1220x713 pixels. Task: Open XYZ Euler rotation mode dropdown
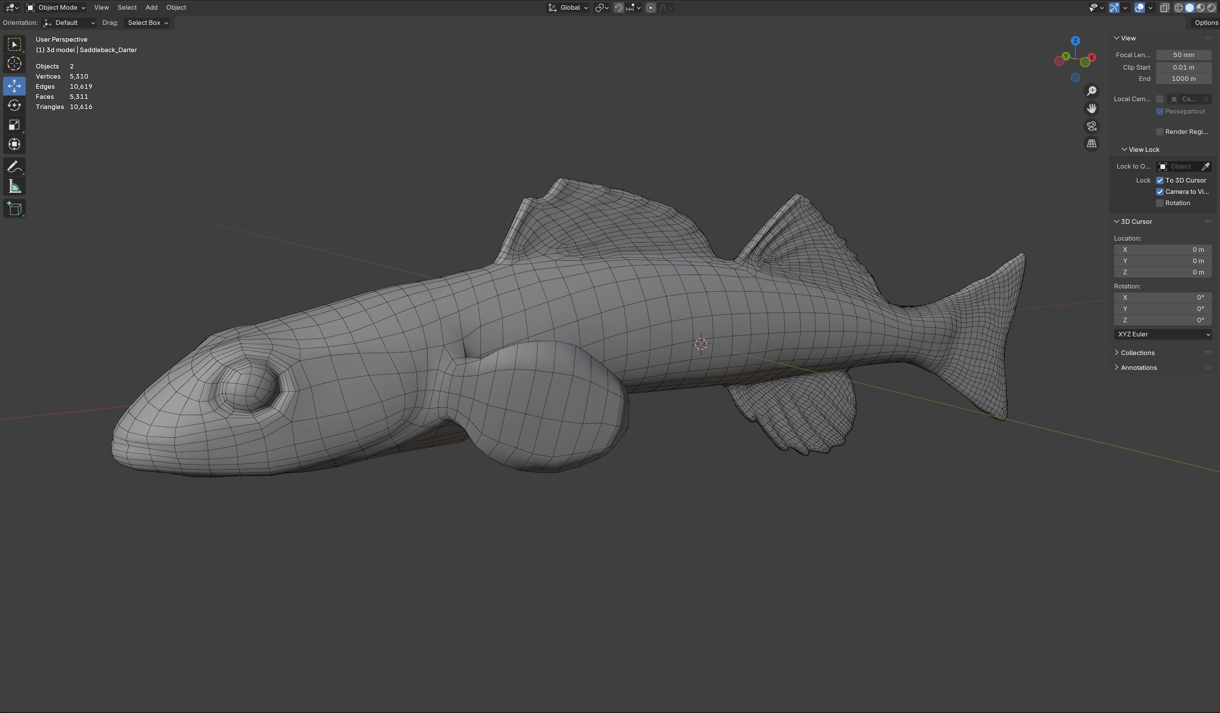1162,334
